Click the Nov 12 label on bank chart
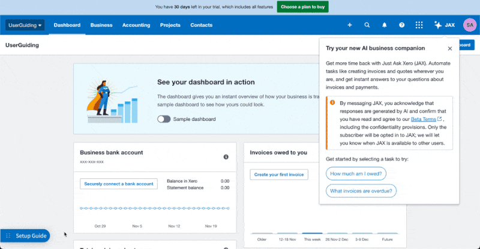The height and width of the screenshot is (249, 480). pyautogui.click(x=174, y=226)
